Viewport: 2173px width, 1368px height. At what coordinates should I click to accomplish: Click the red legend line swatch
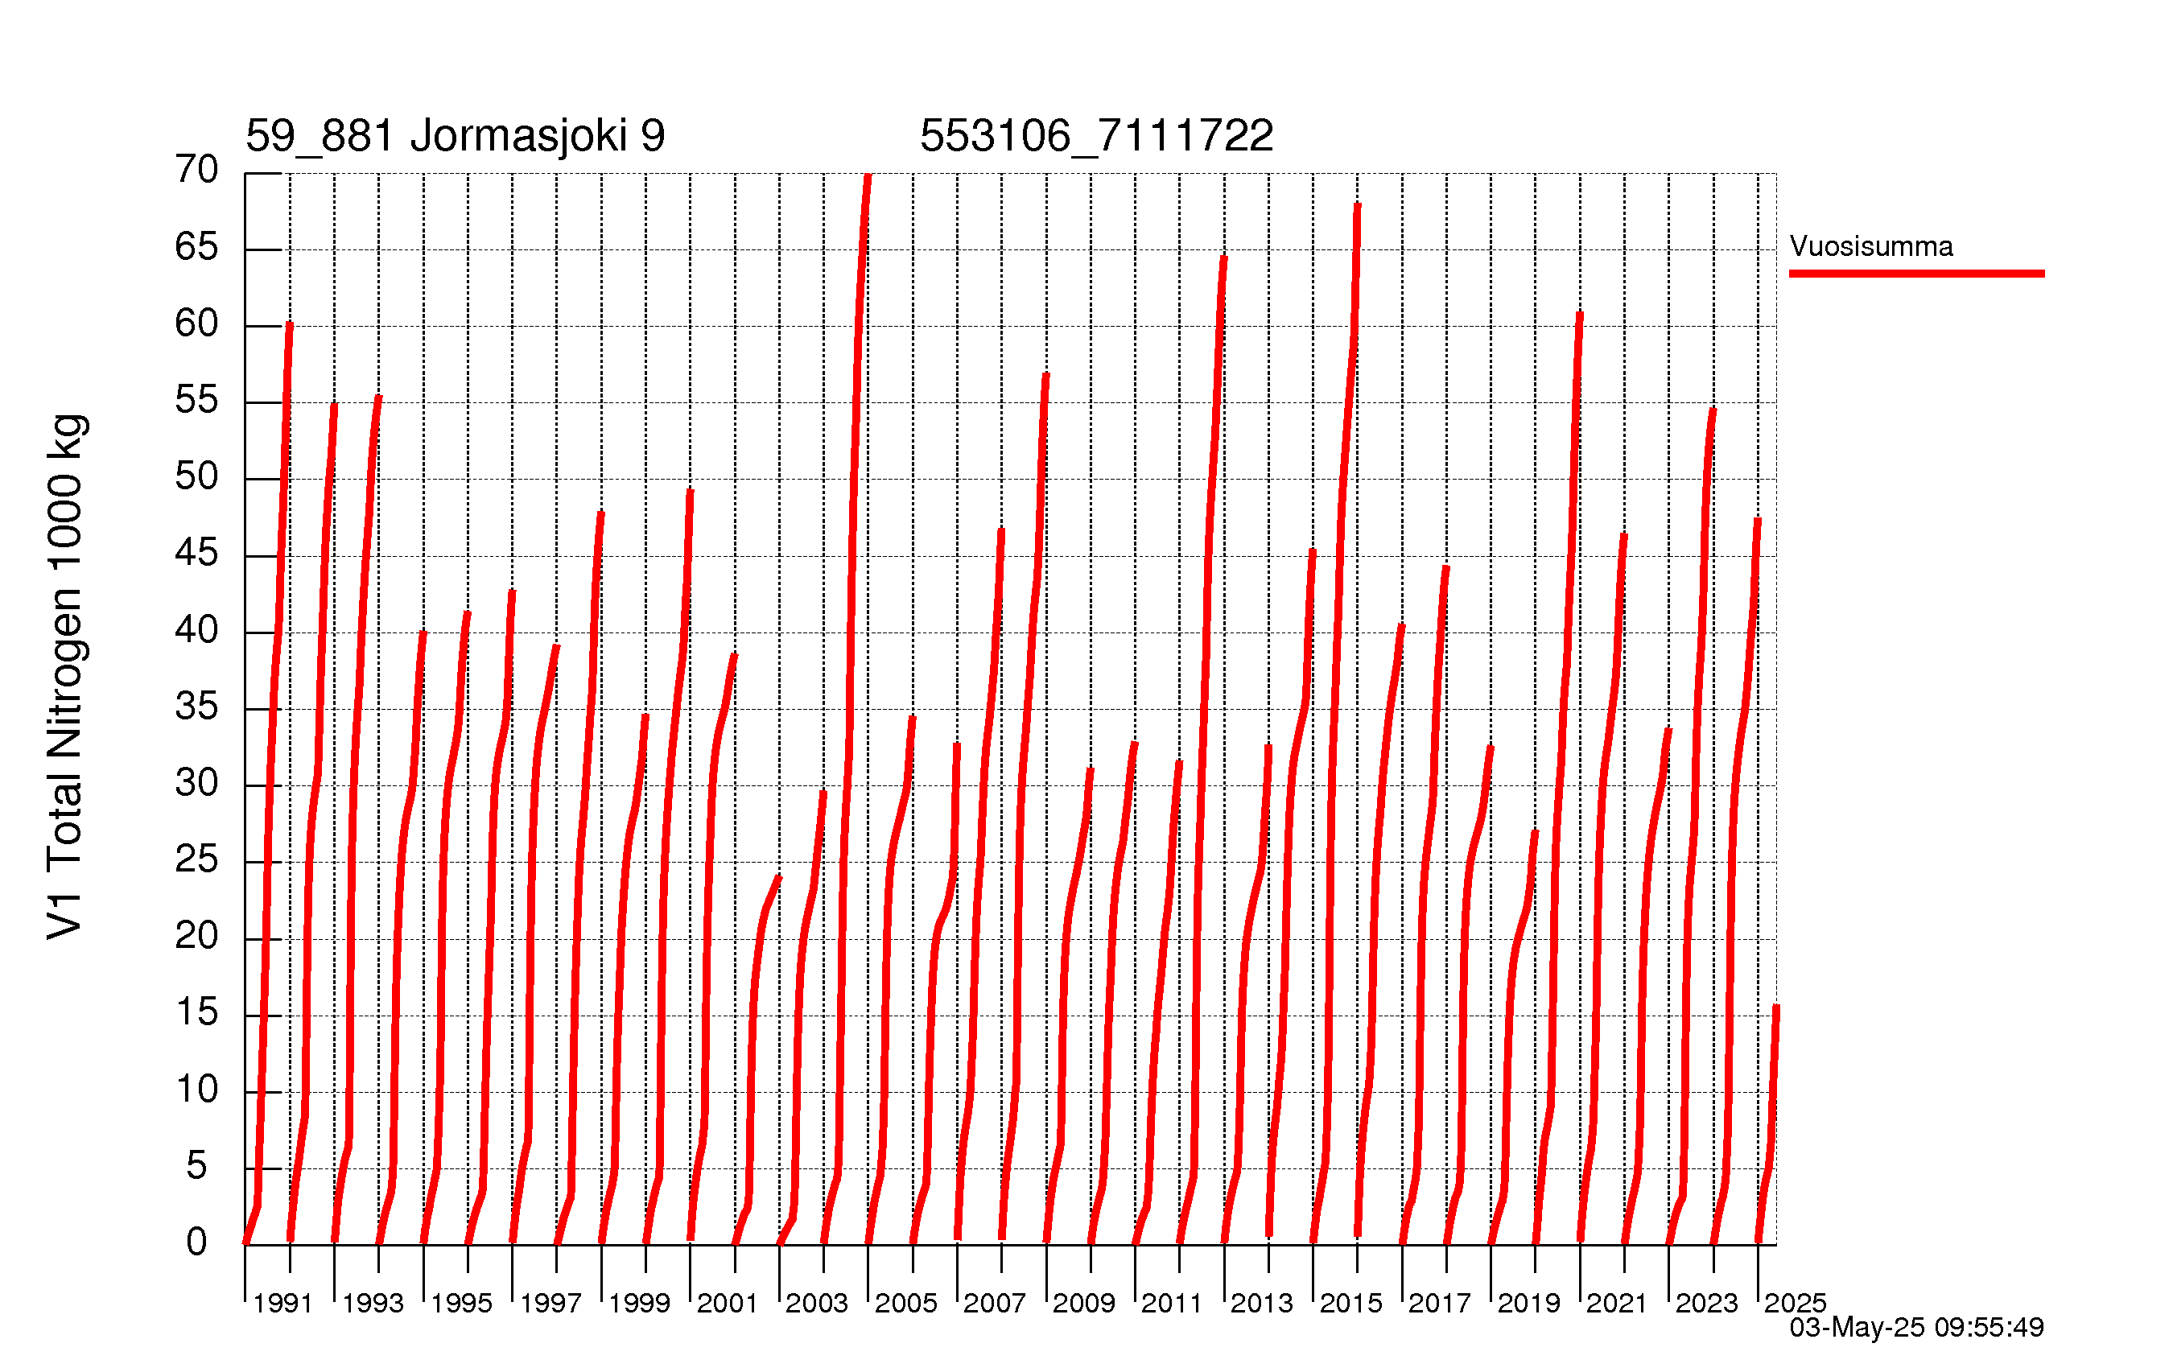tap(1917, 274)
